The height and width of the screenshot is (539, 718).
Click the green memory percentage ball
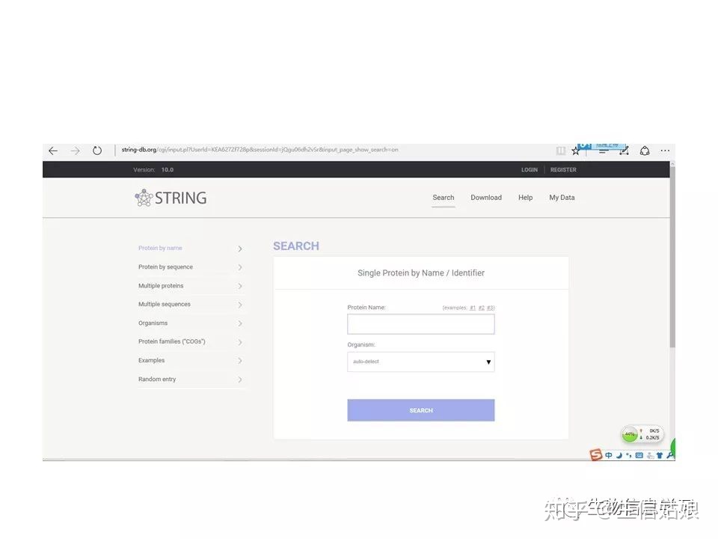pos(630,434)
